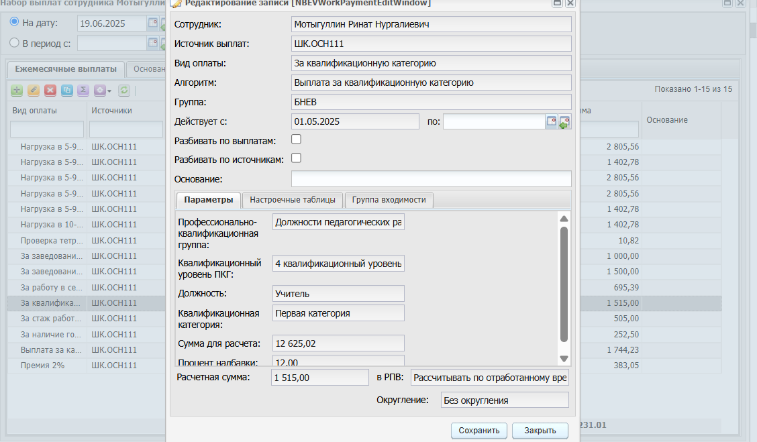Viewport: 757px width, 442px height.
Task: Switch to the 'Параметры' tab
Action: point(209,200)
